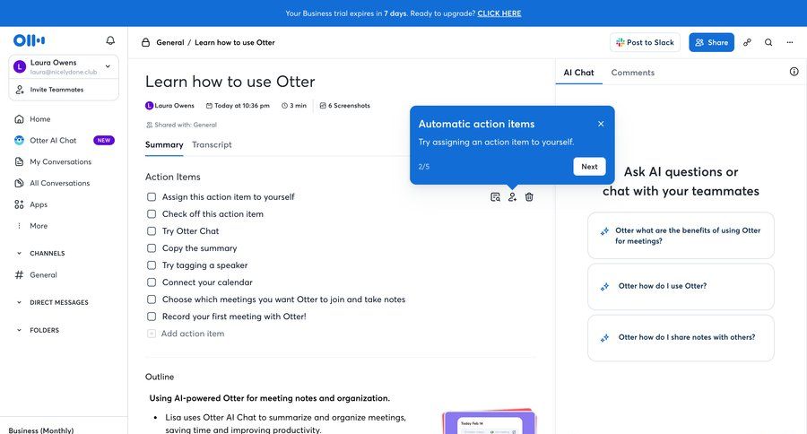Click the 3 min duration label

(298, 106)
